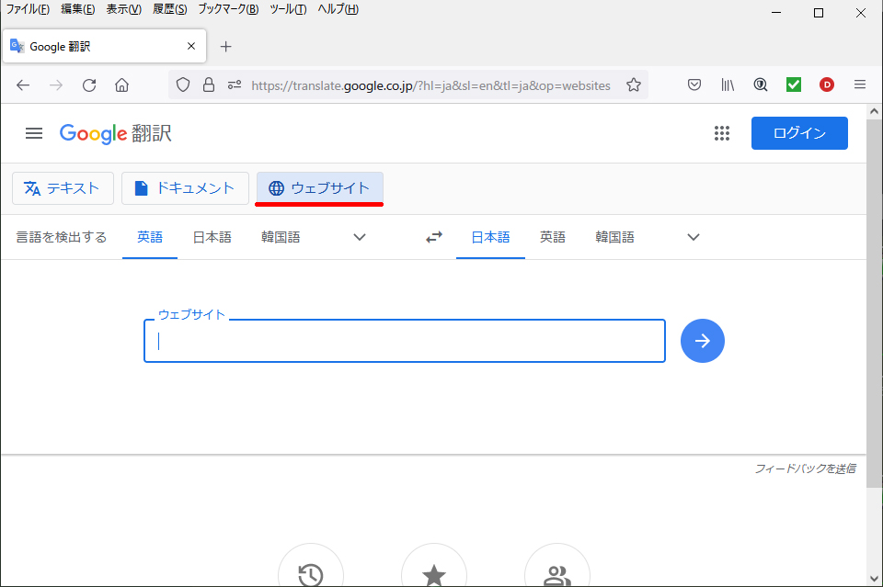The width and height of the screenshot is (883, 587).
Task: Click scrollbar up arrow
Action: click(874, 111)
